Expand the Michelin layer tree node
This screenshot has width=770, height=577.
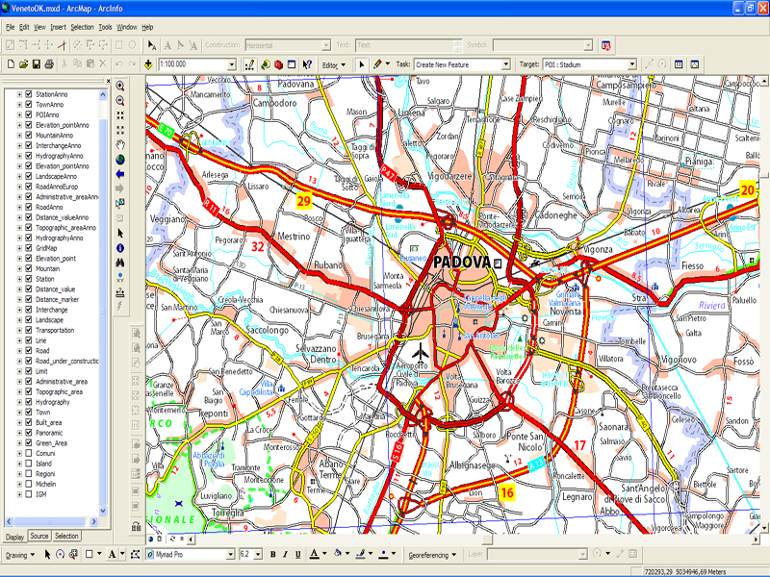[19, 485]
